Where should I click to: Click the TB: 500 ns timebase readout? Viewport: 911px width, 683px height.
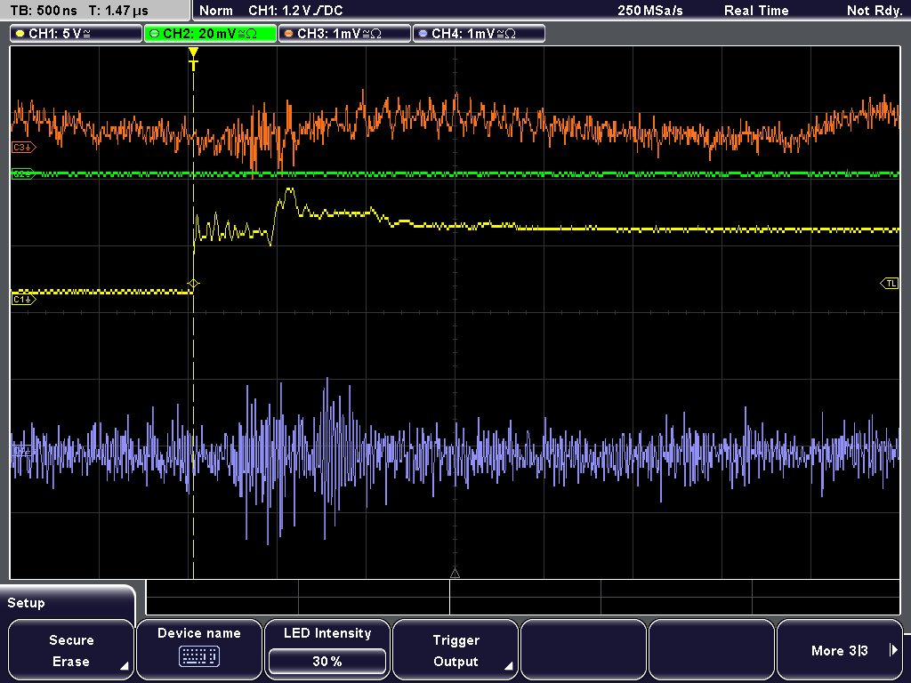click(x=44, y=11)
